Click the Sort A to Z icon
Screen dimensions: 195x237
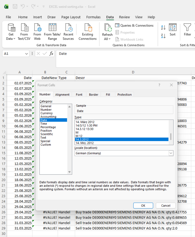163,28
